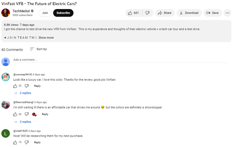Viewport: 233px width, 147px height.
Task: Like the comment by @thevnsdrkangl
Action: coord(15,114)
